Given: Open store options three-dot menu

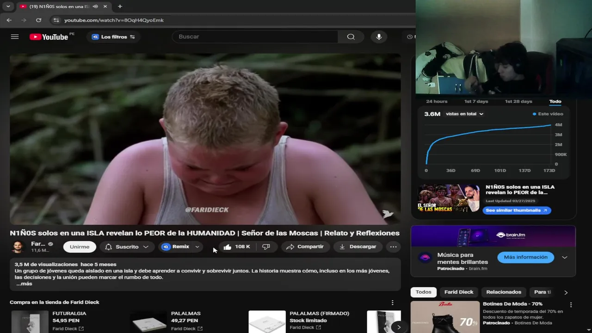Looking at the screenshot, I should pyautogui.click(x=392, y=302).
